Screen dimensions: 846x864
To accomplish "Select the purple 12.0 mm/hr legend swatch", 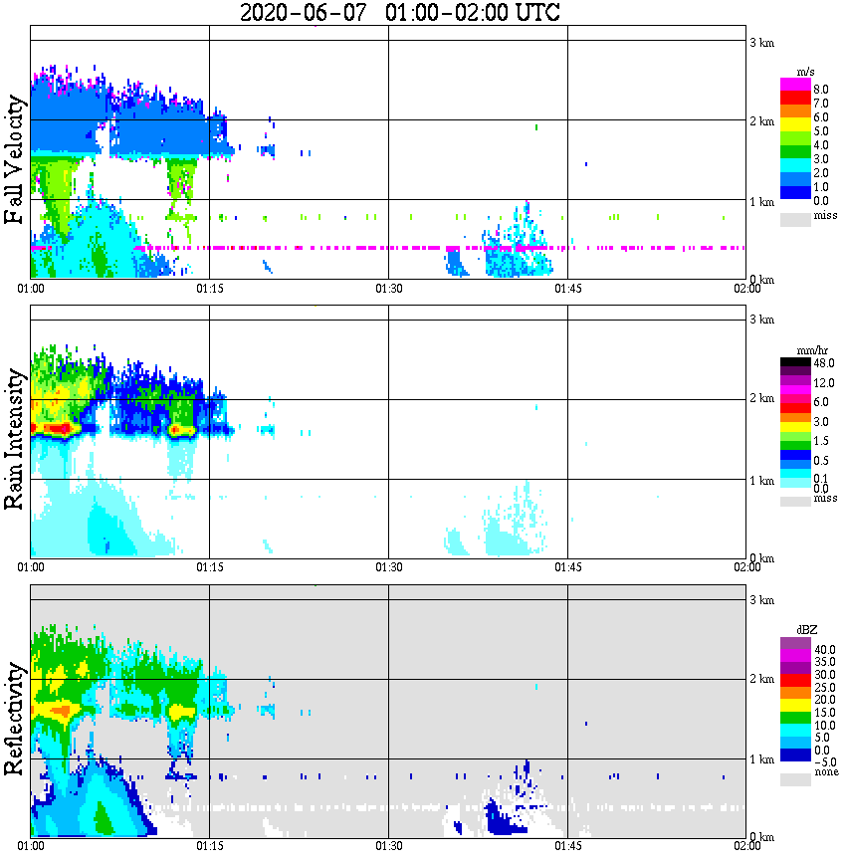I will [x=795, y=381].
